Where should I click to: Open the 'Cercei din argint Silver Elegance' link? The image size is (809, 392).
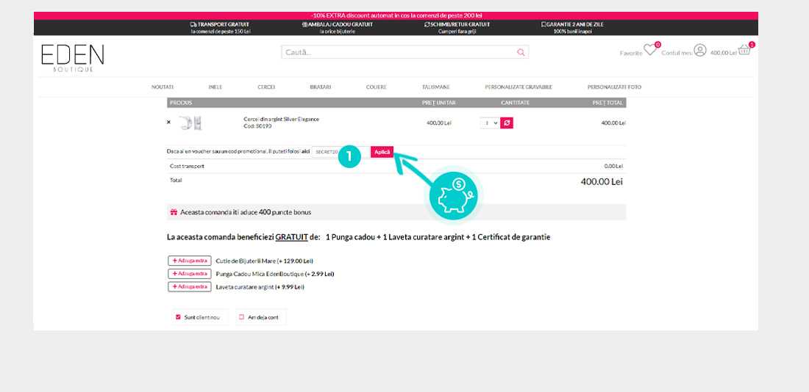281,119
